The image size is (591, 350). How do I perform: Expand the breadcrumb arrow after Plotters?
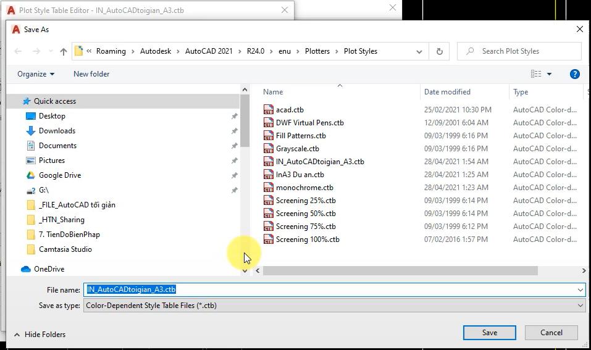click(337, 52)
